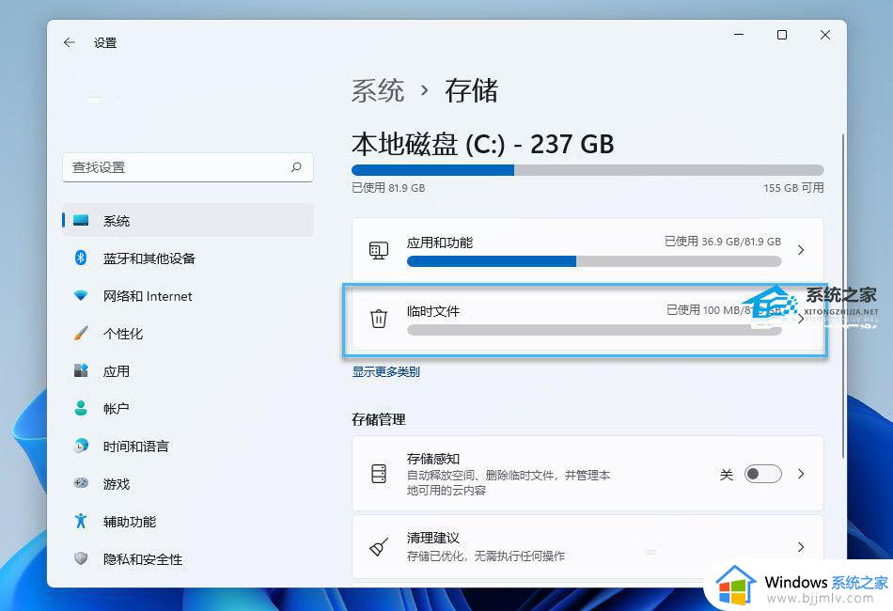This screenshot has width=893, height=611.
Task: Select 系统 in the sidebar
Action: (x=188, y=220)
